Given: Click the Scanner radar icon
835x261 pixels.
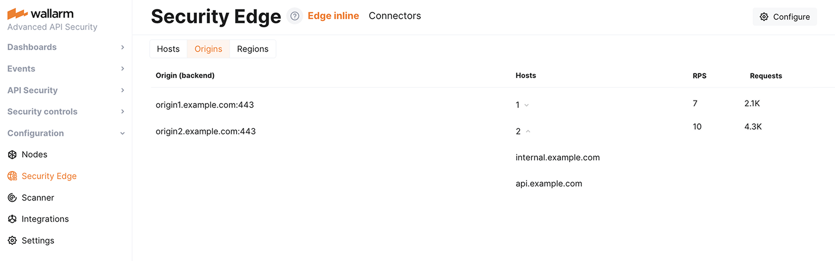Looking at the screenshot, I should click(x=12, y=198).
